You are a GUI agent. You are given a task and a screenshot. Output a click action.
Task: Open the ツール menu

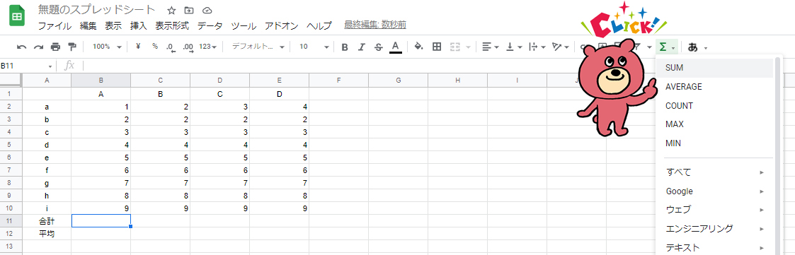[244, 26]
